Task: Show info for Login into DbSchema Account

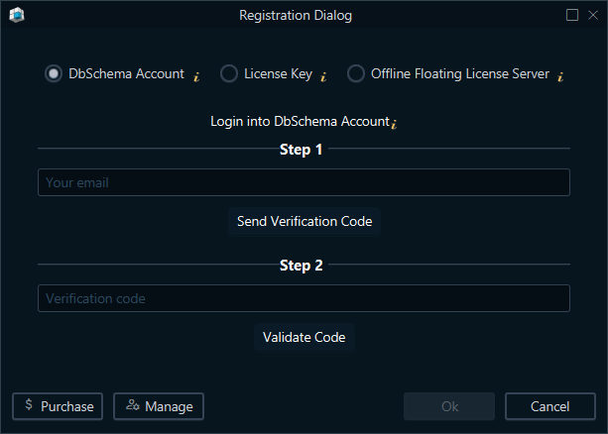Action: [394, 124]
